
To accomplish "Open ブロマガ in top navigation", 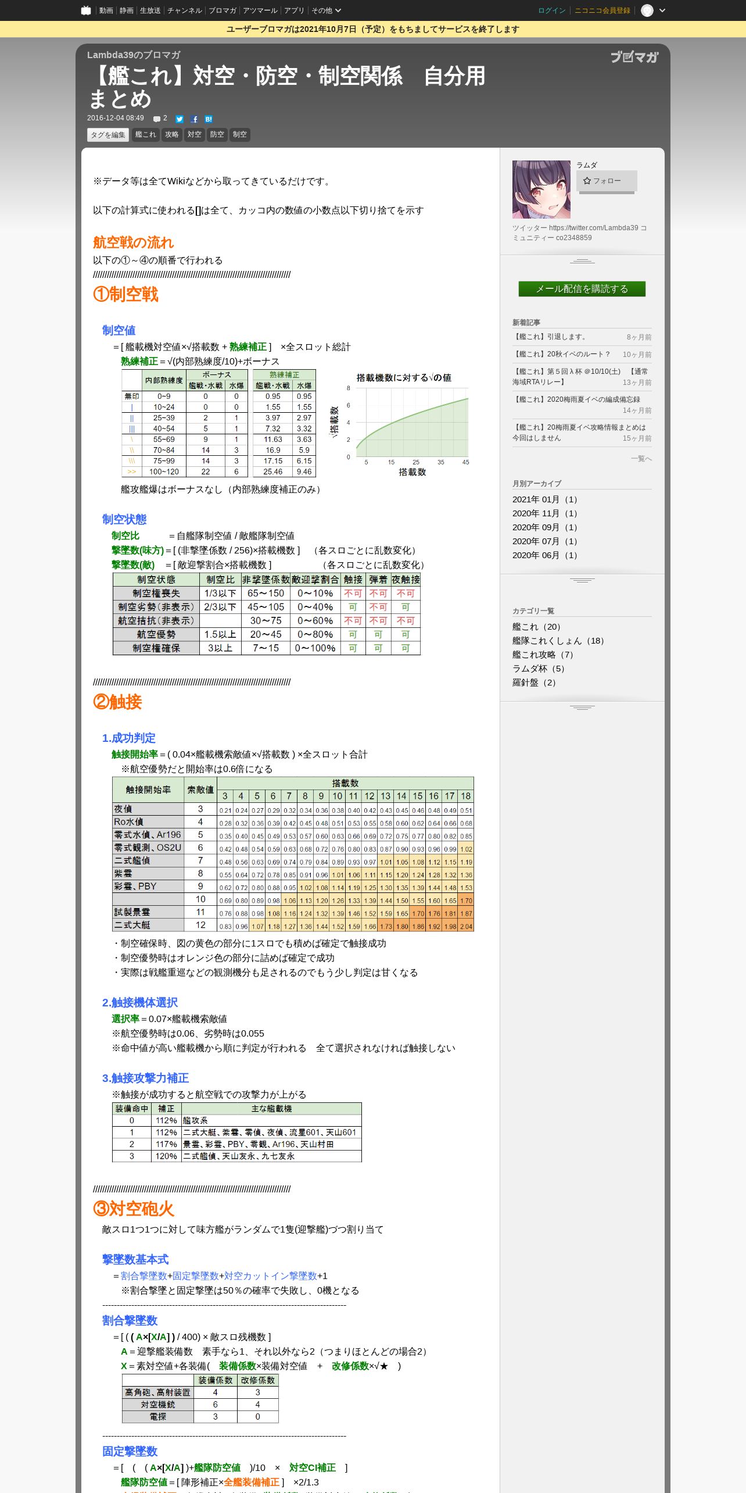I will (x=223, y=10).
